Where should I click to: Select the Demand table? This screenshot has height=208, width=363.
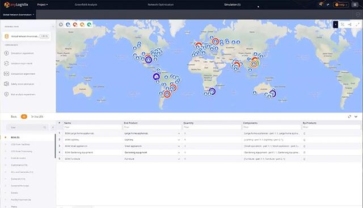tap(18, 179)
